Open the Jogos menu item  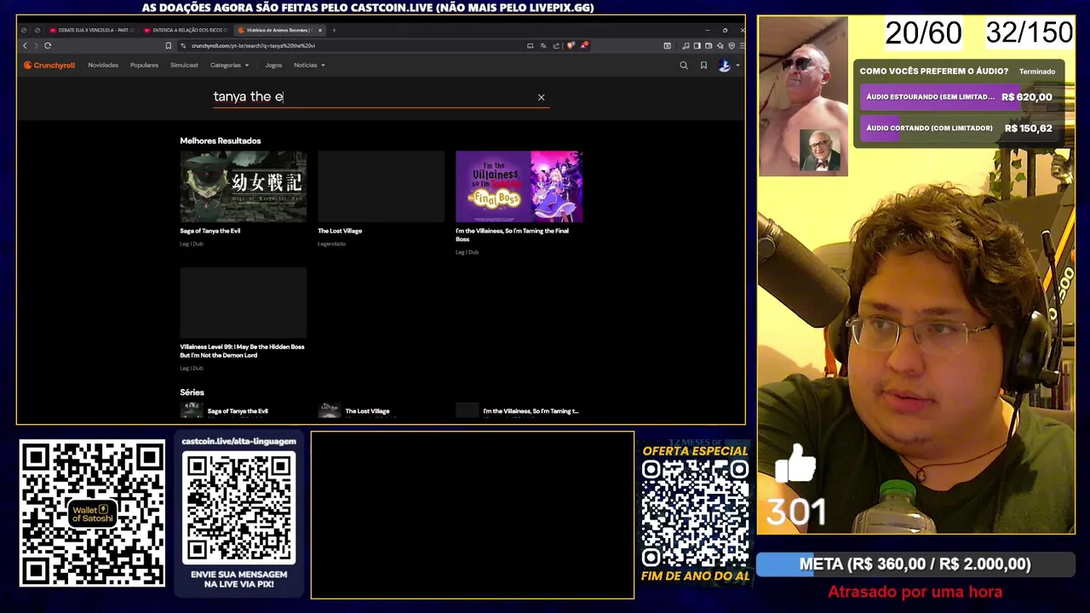pos(273,65)
